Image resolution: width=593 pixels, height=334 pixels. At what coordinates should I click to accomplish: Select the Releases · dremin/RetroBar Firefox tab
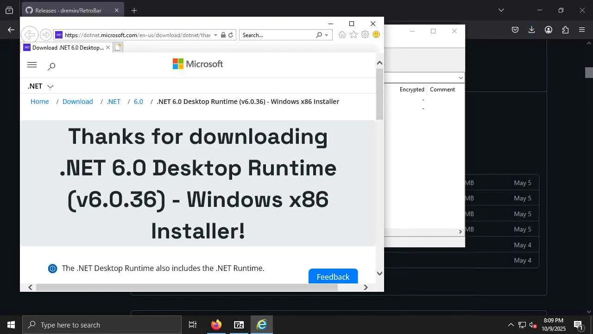point(73,10)
